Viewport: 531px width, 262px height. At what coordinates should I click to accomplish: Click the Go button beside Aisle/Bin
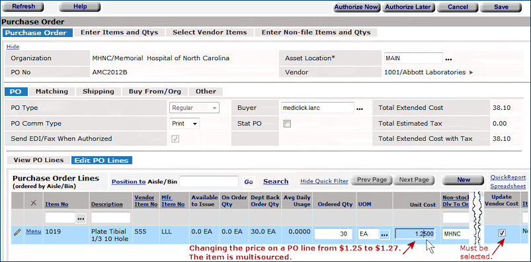pyautogui.click(x=249, y=182)
